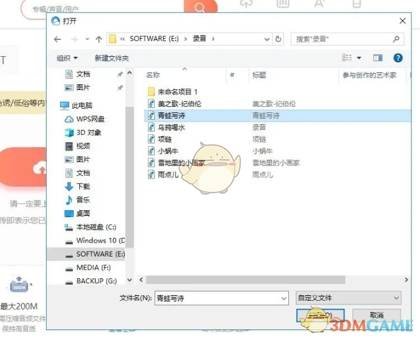Screen dimensions: 420x337
Task: Click the 文件名 text input field
Action: tap(215, 298)
